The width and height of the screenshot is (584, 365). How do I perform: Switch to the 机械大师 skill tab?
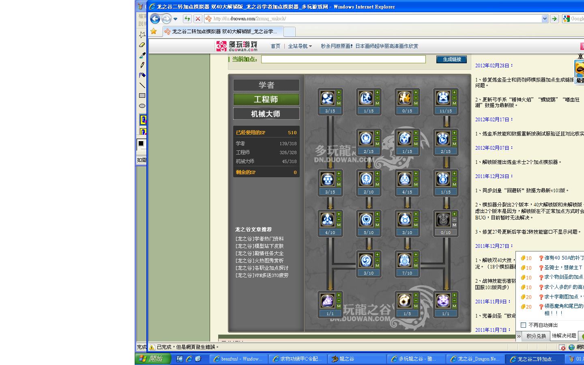click(x=266, y=114)
